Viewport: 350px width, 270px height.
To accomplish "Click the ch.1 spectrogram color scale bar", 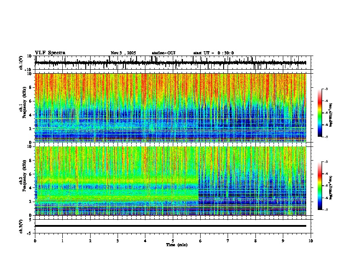I will click(320, 113).
